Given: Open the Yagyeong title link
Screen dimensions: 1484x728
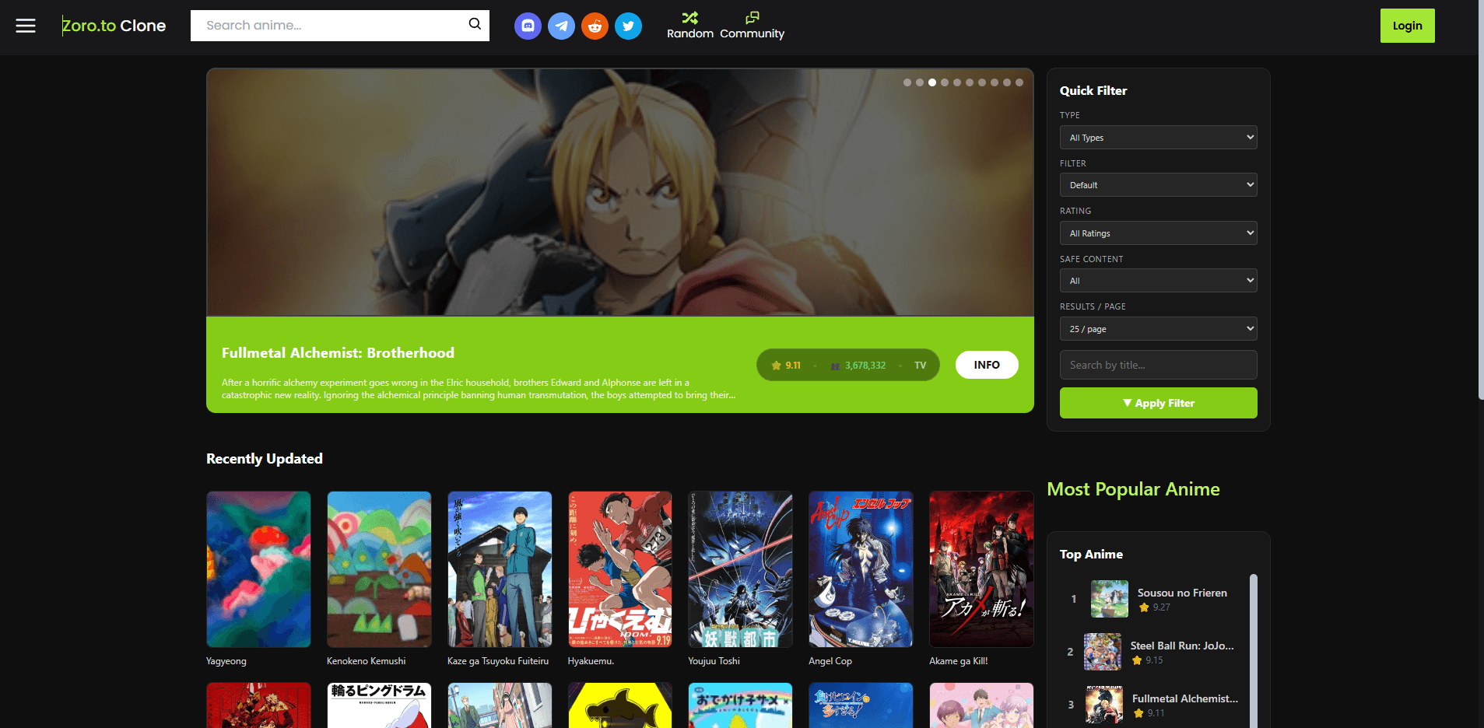Looking at the screenshot, I should click(x=226, y=661).
